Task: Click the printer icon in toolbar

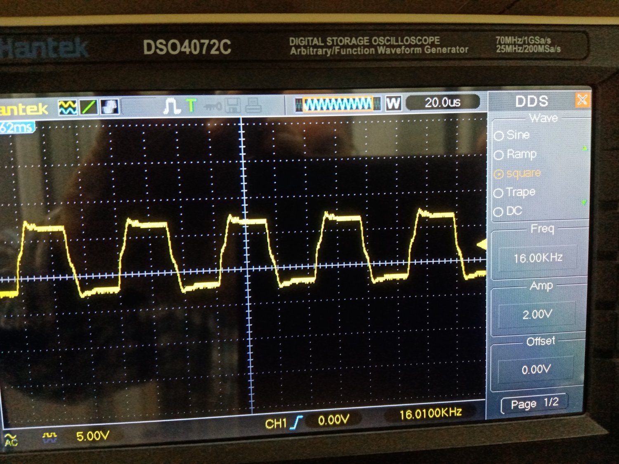Action: 253,105
